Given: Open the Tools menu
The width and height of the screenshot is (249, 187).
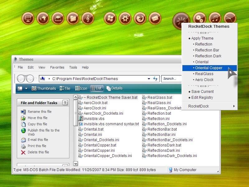Looking at the screenshot, I should point(73,67).
